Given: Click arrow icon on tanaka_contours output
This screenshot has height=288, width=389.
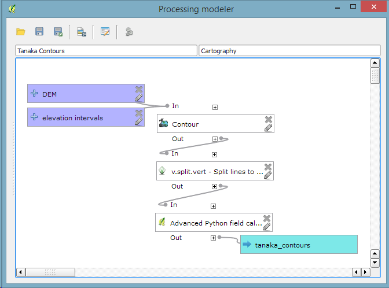Looking at the screenshot, I should 247,245.
